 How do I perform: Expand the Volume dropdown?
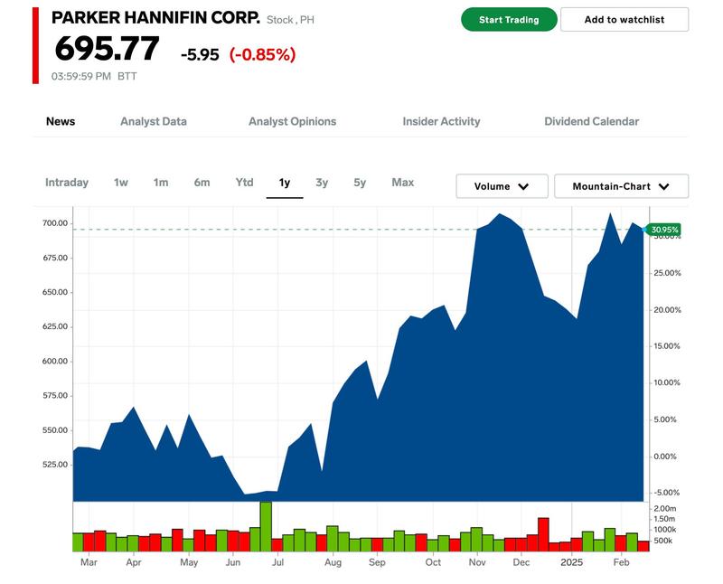tap(502, 186)
